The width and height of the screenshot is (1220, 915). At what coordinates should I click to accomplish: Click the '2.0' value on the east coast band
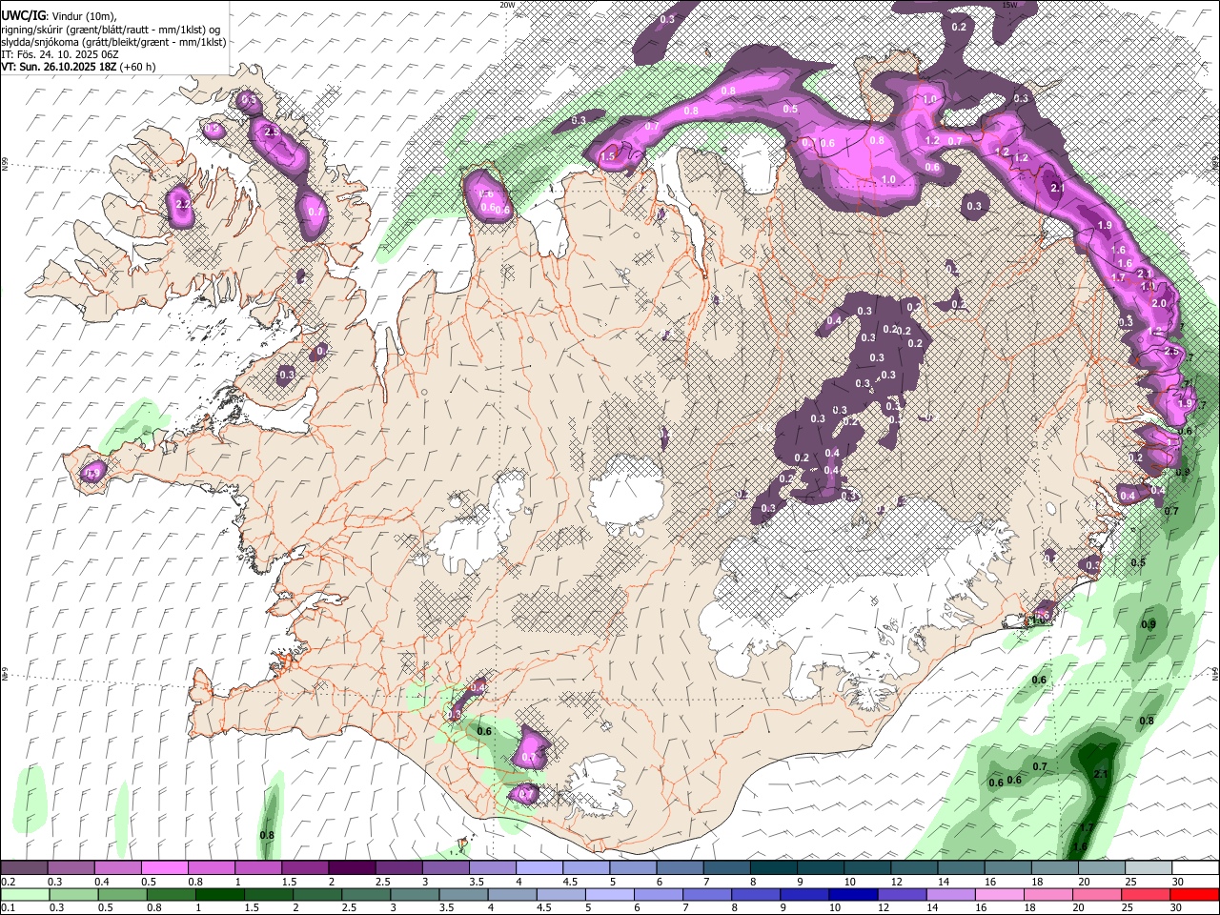coord(1159,303)
